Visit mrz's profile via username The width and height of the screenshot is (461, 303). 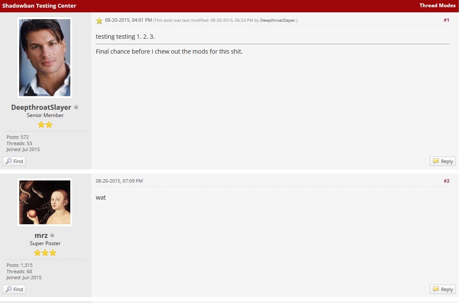point(41,235)
